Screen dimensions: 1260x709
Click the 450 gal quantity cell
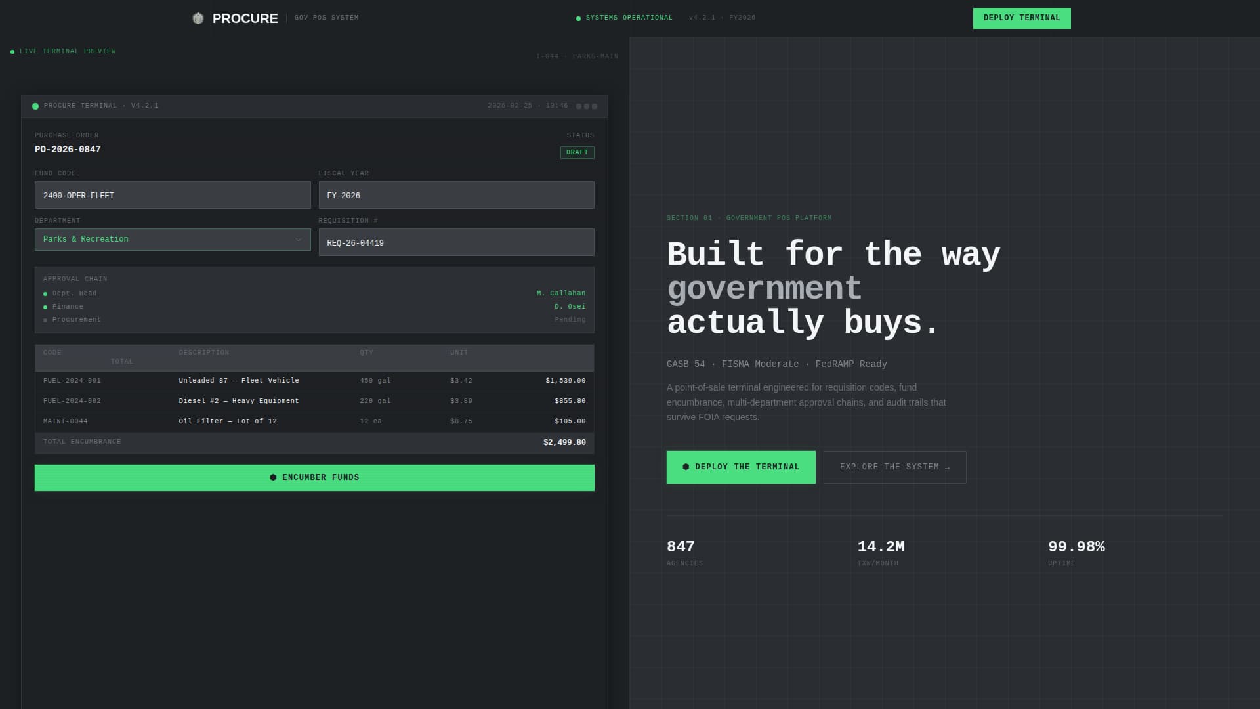pos(375,381)
